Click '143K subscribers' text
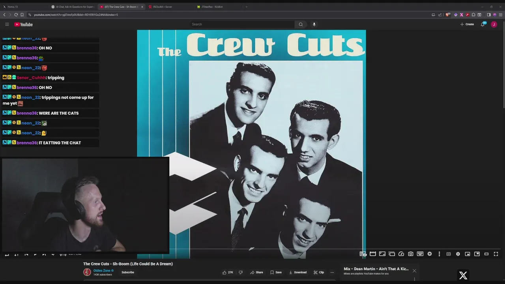This screenshot has width=505, height=284. (x=103, y=275)
